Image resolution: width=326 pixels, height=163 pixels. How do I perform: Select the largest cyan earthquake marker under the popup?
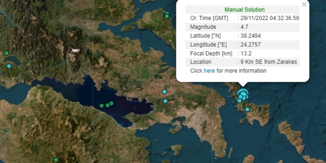(x=244, y=93)
